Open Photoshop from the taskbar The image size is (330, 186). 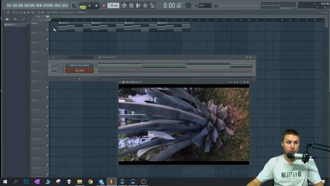point(26,181)
